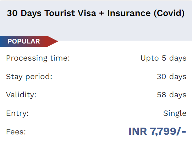This screenshot has width=192, height=149.
Task: Click the word Tourist in heading
Action: point(60,13)
